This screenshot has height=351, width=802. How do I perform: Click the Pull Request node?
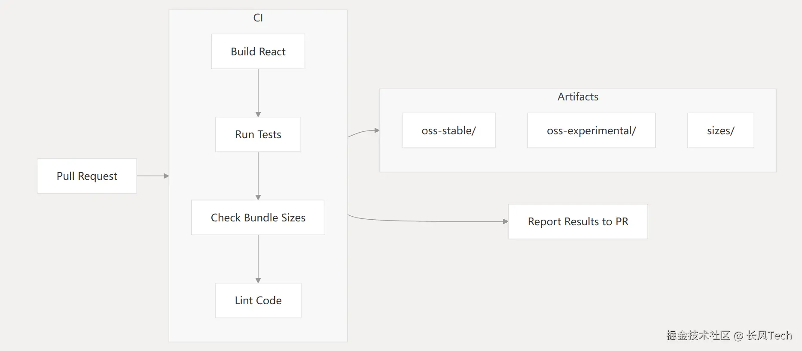pos(87,176)
